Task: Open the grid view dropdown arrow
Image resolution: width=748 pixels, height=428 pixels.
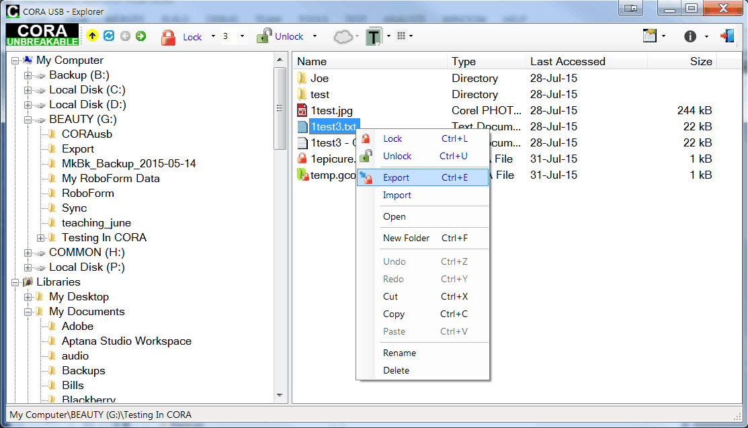Action: point(411,36)
